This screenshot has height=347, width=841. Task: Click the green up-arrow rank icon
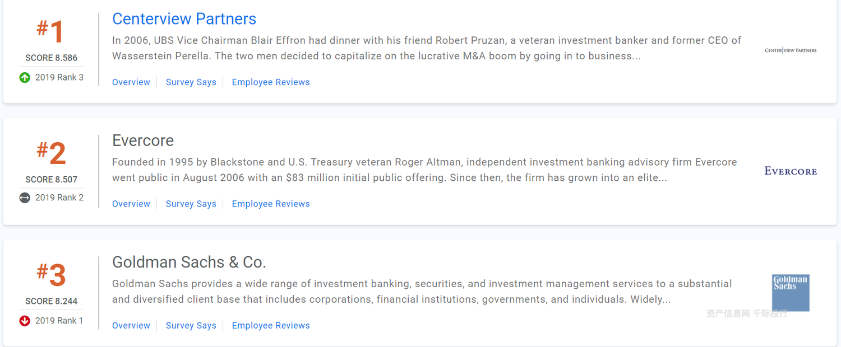pos(25,78)
